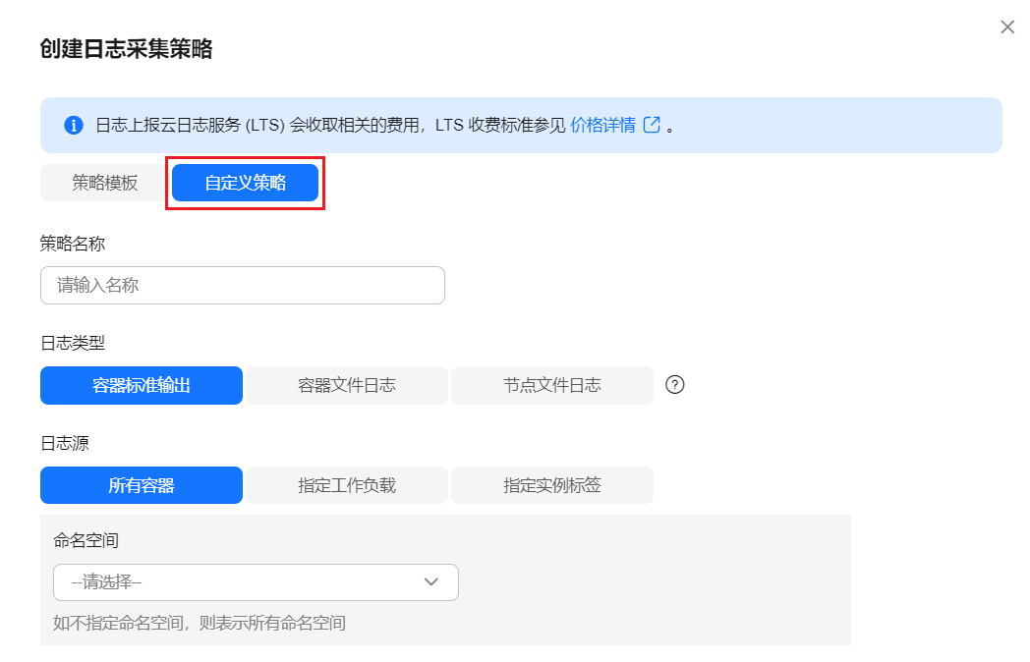1030x662 pixels.
Task: Click the namespace hint text below dropdown
Action: click(200, 623)
